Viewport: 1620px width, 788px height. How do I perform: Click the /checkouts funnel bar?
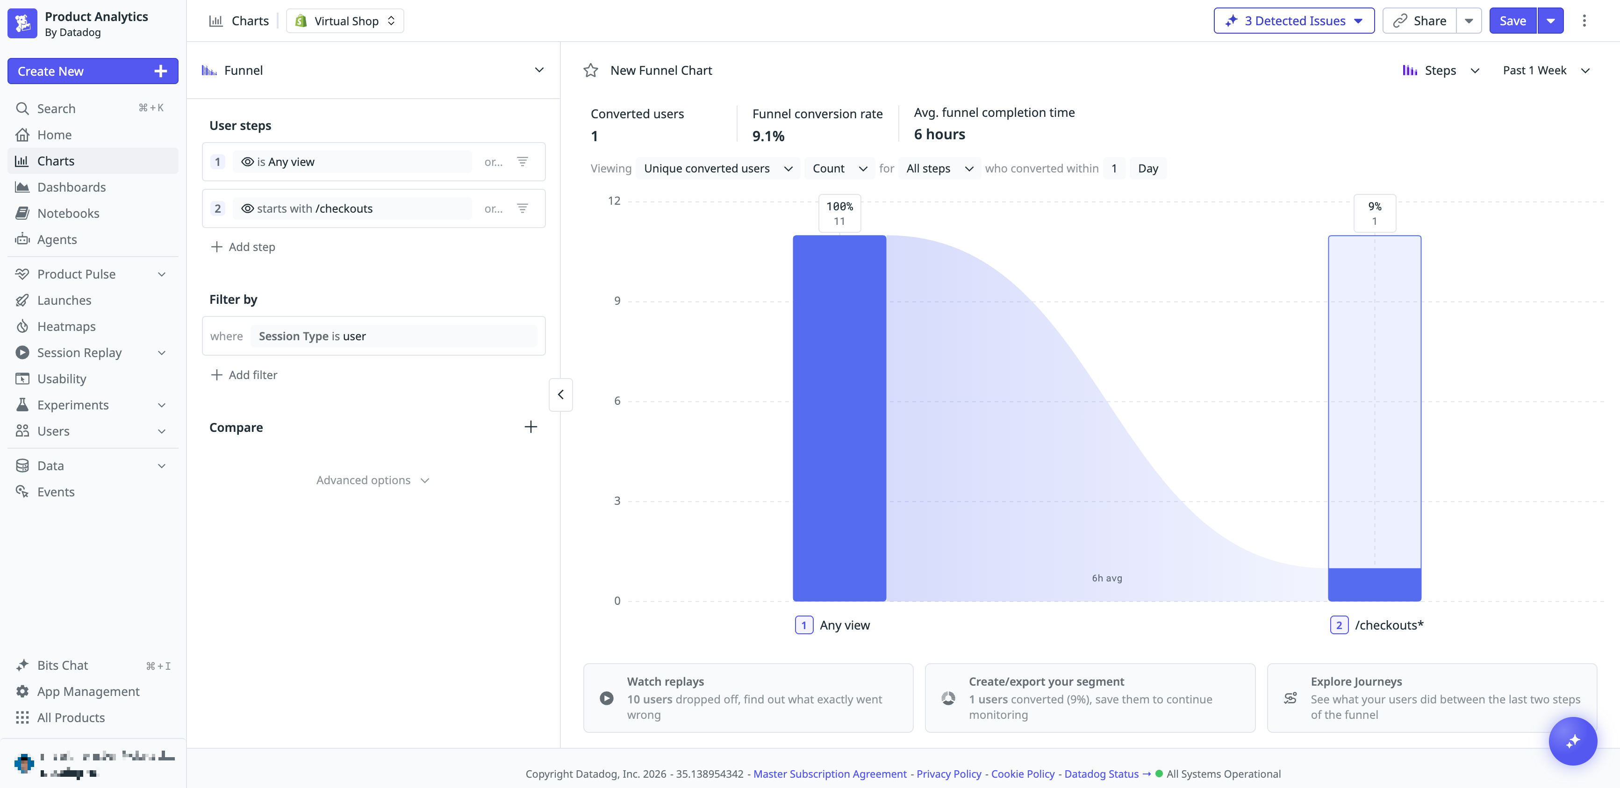tap(1374, 418)
